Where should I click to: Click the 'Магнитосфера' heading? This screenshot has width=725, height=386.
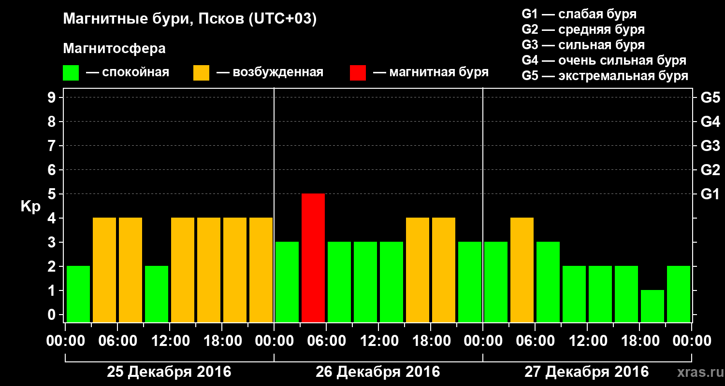[x=114, y=49]
